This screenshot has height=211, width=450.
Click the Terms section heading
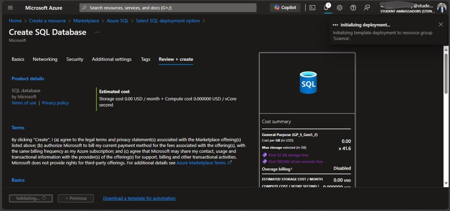pos(18,128)
